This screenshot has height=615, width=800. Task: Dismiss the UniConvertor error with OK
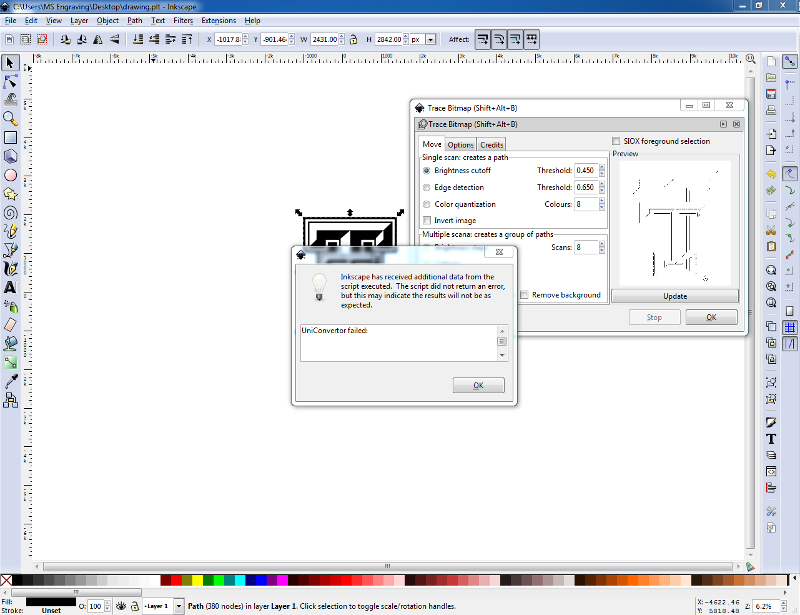tap(478, 385)
